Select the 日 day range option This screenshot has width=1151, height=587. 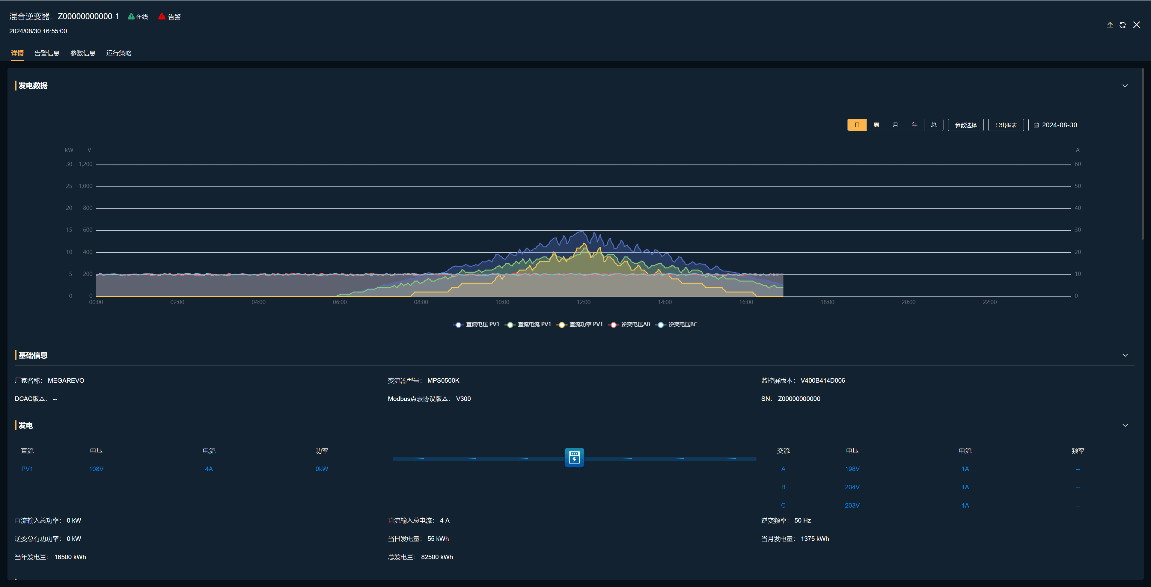point(857,125)
